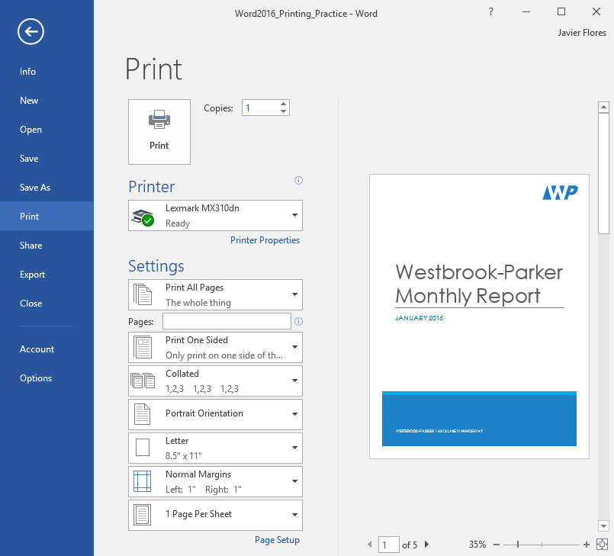The height and width of the screenshot is (556, 614).
Task: Switch to Share in the sidebar menu
Action: click(x=31, y=245)
